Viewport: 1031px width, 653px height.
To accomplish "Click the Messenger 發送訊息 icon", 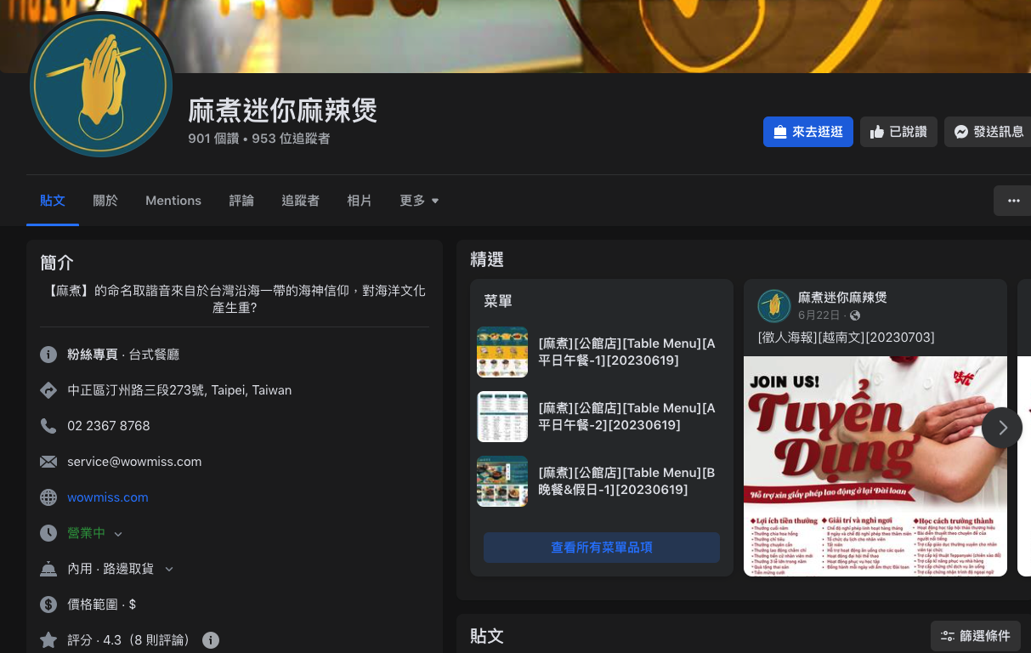I will tap(960, 132).
